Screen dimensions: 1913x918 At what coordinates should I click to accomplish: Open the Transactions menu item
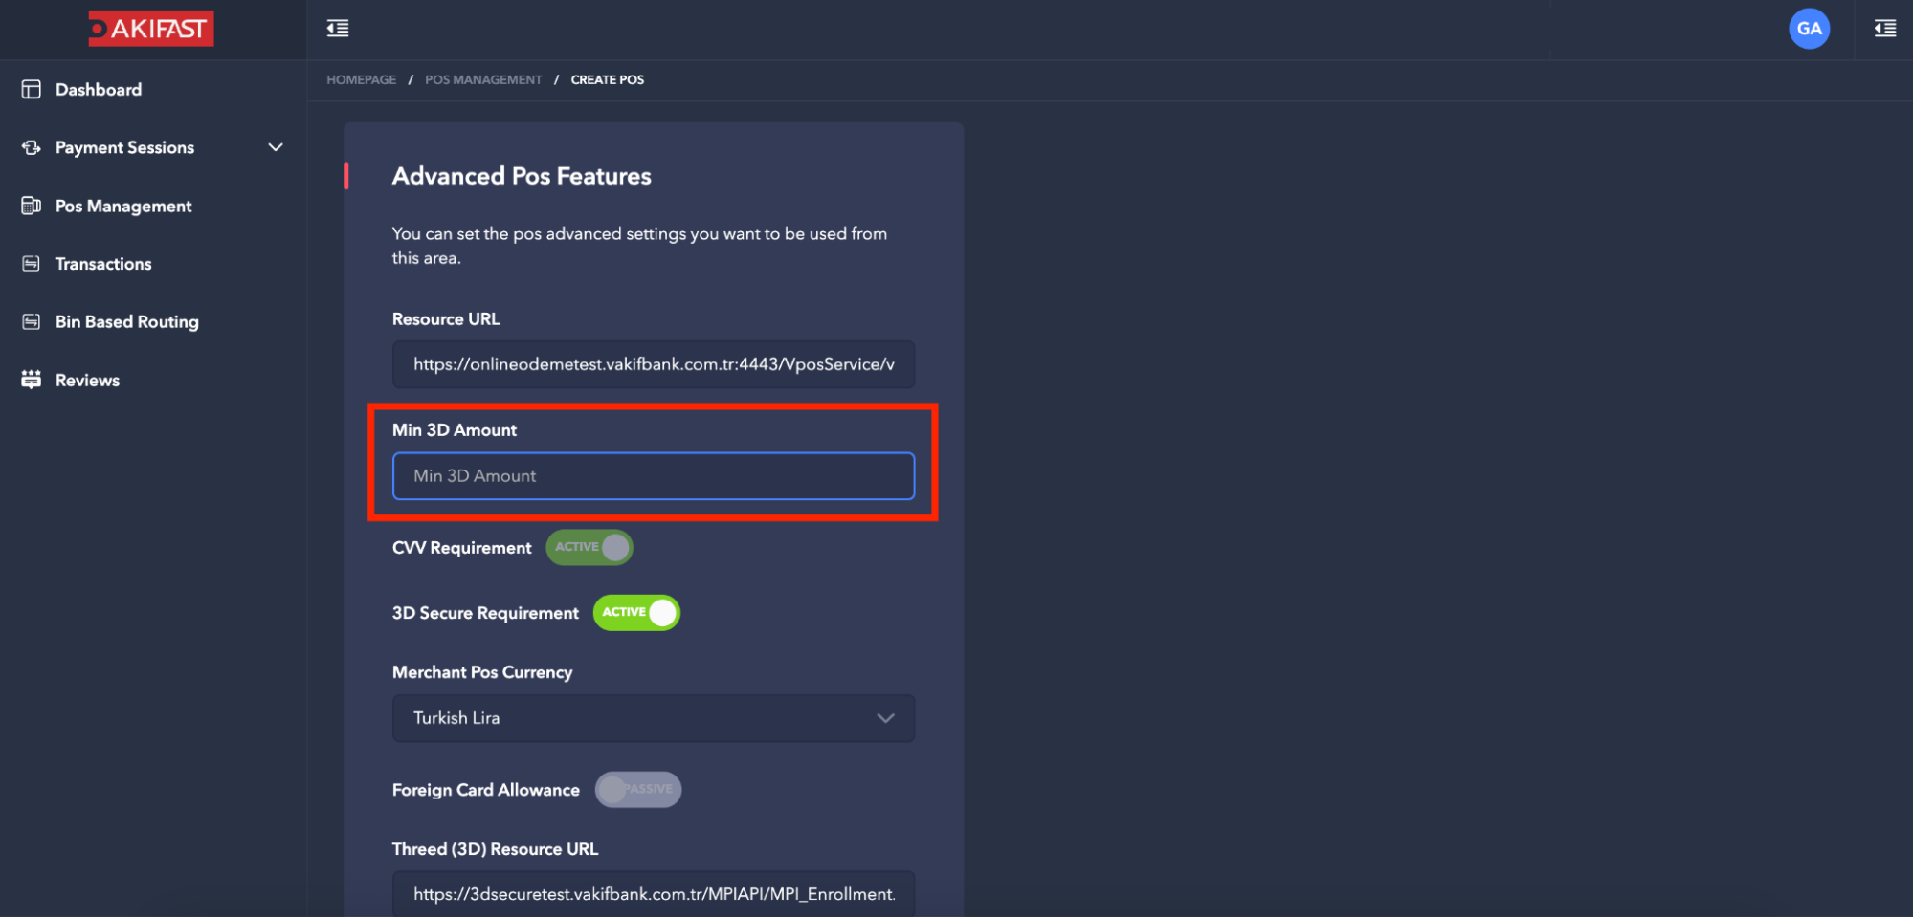[x=103, y=264]
